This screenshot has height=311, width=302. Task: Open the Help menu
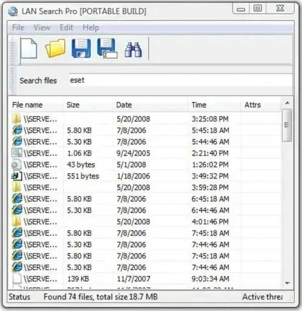(x=91, y=27)
